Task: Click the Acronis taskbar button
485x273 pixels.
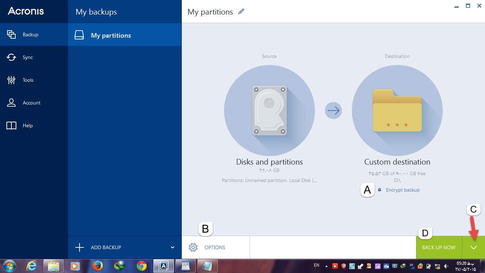Action: point(164,266)
